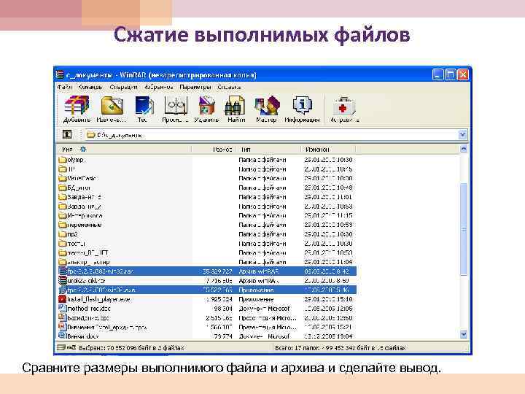Sort by the Изменён column header

[328, 150]
